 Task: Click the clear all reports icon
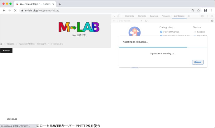pyautogui.click(x=146, y=21)
